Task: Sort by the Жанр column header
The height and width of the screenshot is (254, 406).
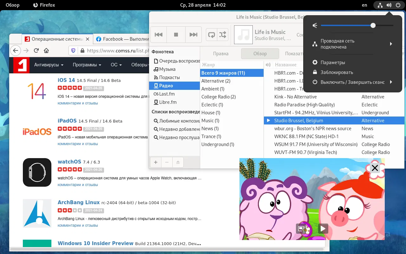Action: coord(232,65)
